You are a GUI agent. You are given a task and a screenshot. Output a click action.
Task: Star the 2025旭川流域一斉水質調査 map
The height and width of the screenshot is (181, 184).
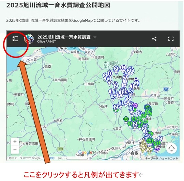click(x=95, y=37)
